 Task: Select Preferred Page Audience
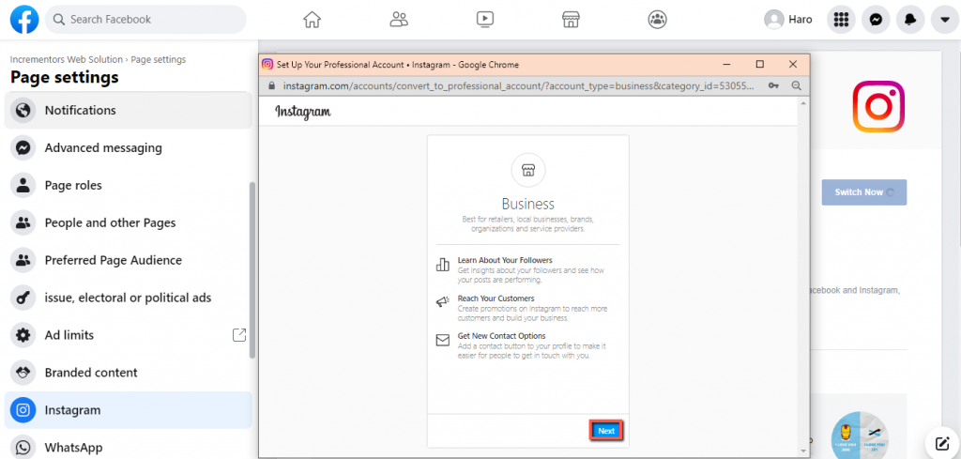point(128,260)
